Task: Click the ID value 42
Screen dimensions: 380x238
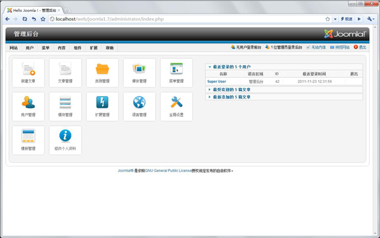Action: point(277,82)
